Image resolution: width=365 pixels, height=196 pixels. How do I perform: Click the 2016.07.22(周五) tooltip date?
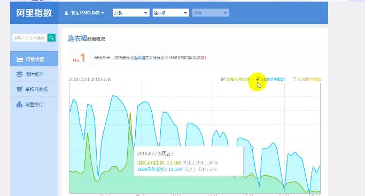pos(155,153)
